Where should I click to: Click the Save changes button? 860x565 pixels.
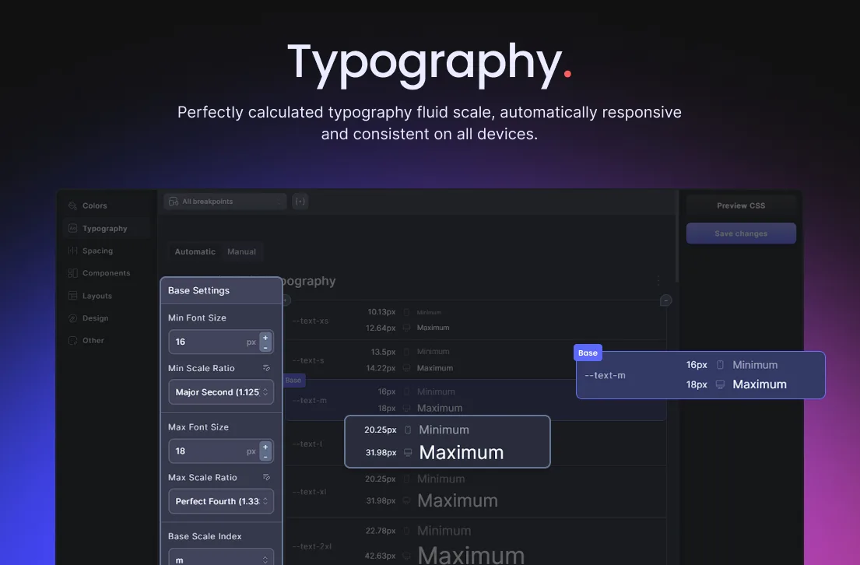[x=741, y=233]
